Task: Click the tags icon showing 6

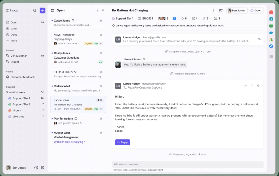Action: coord(184,19)
